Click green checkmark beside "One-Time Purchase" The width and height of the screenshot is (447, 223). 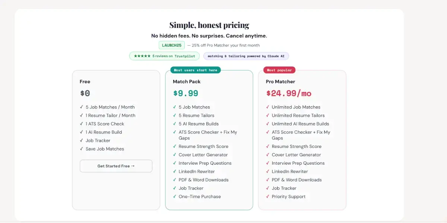[x=175, y=197]
